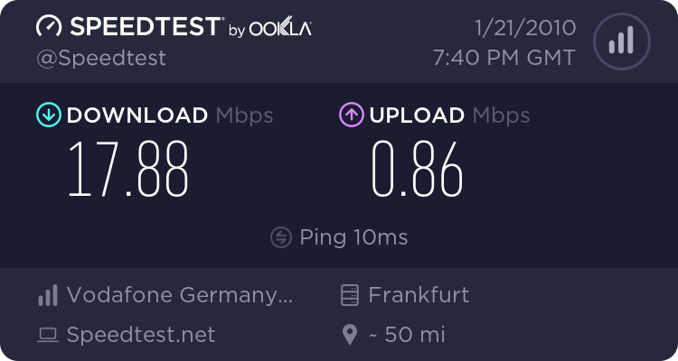Viewport: 678px width, 361px height.
Task: Click the server rack icon near Frankfurt
Action: coord(351,295)
